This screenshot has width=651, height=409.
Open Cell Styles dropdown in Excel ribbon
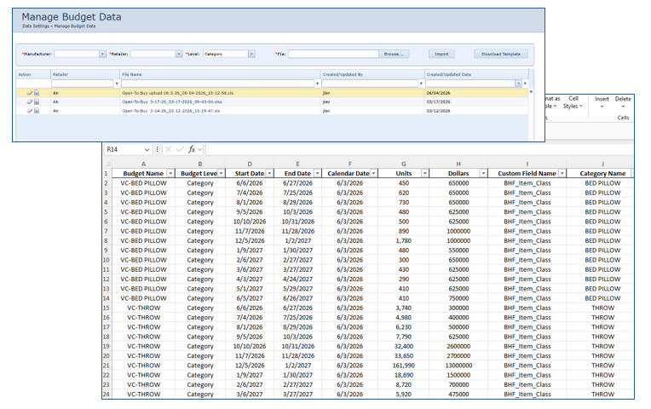point(573,102)
